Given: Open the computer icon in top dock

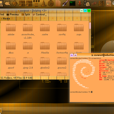Looking at the screenshot, I should pos(1,3).
